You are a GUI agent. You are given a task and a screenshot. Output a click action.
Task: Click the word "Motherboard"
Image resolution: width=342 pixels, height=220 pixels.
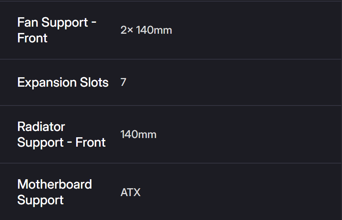[55, 184]
